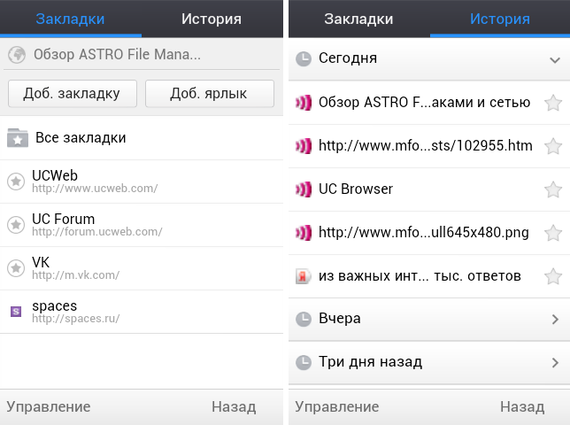This screenshot has width=570, height=425.
Task: Switch to Закладки tab in right panel
Action: 358,19
